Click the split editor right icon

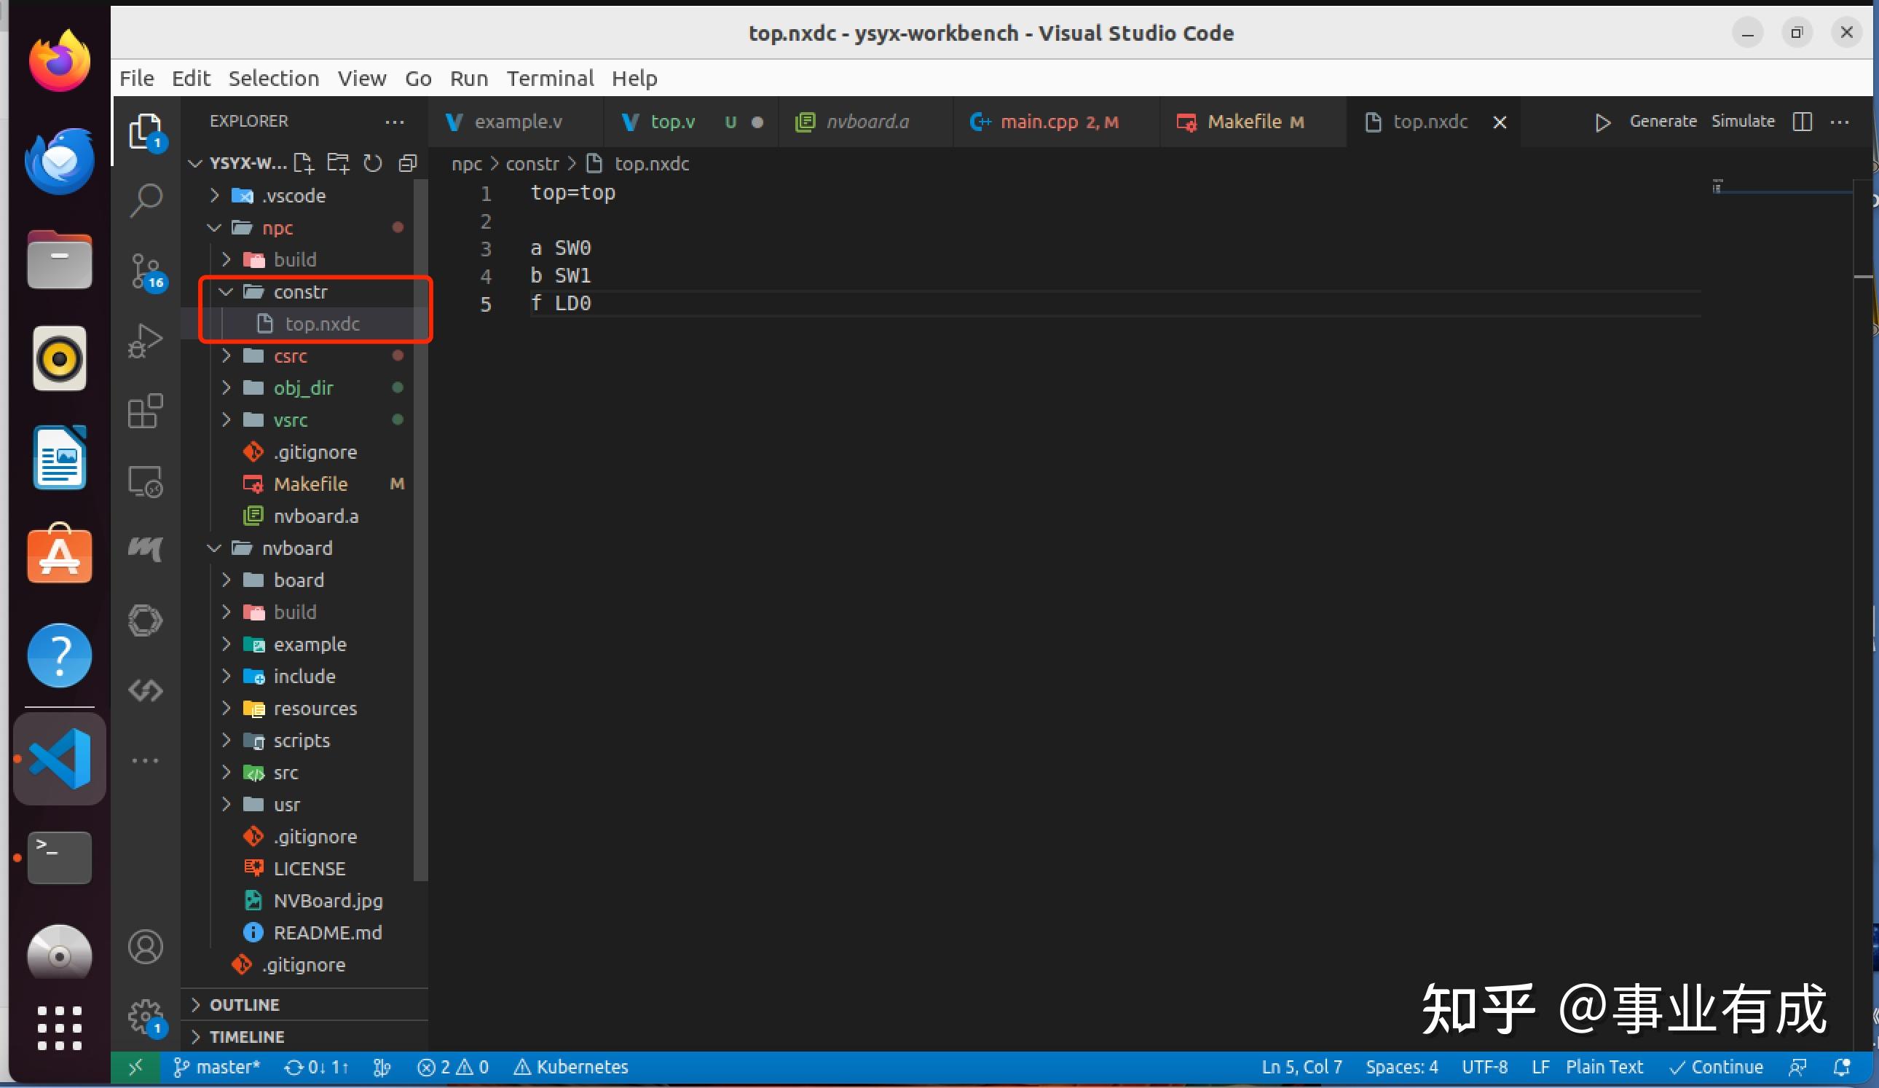1802,122
